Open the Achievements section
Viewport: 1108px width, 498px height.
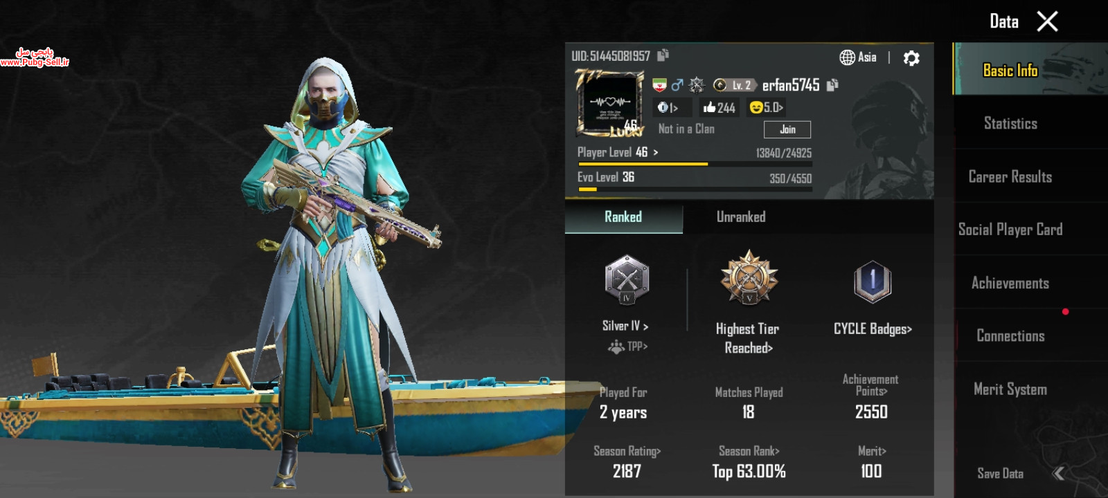(x=1011, y=283)
